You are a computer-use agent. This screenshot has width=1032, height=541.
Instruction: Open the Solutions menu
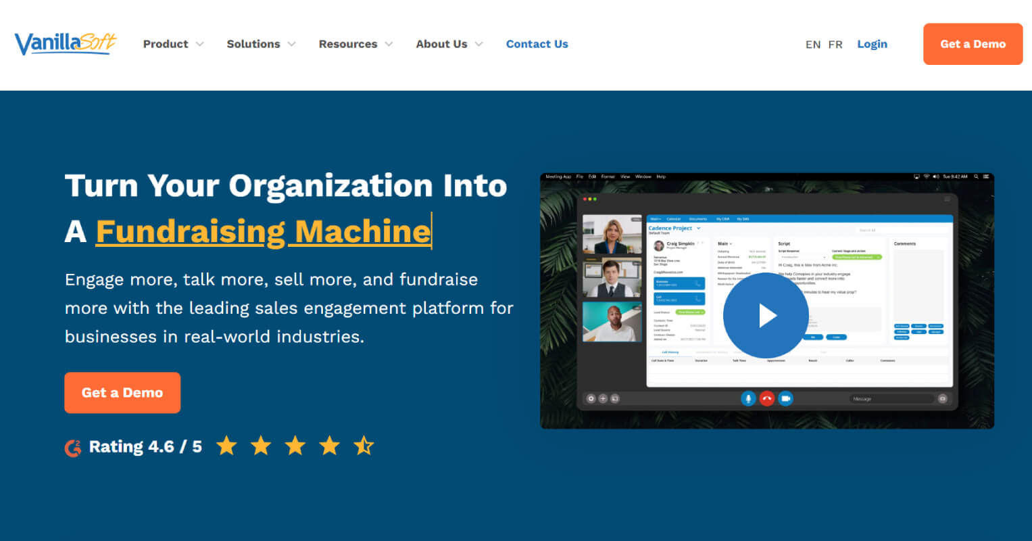point(253,44)
